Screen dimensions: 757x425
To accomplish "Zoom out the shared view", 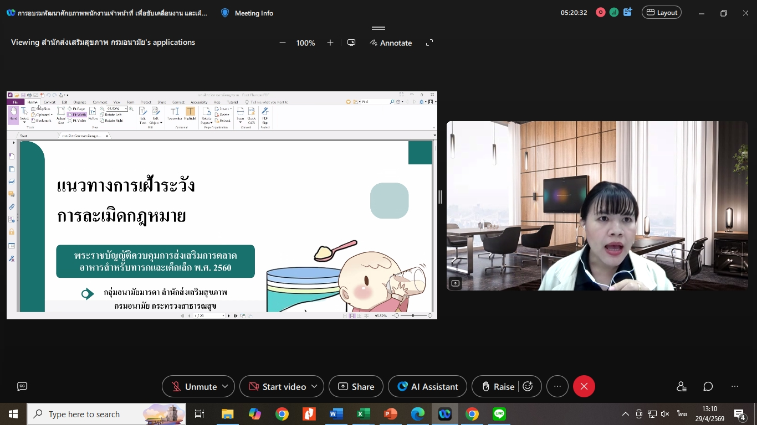I will point(283,43).
